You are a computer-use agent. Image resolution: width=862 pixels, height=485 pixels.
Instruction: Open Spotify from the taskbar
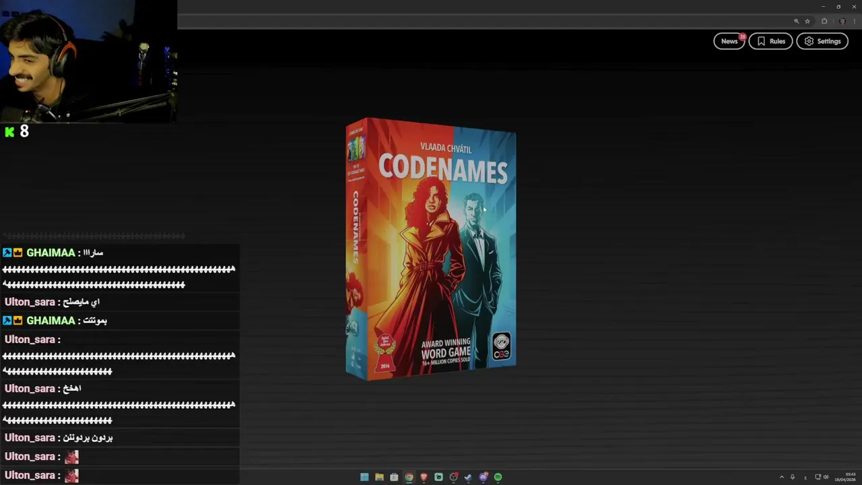point(498,477)
